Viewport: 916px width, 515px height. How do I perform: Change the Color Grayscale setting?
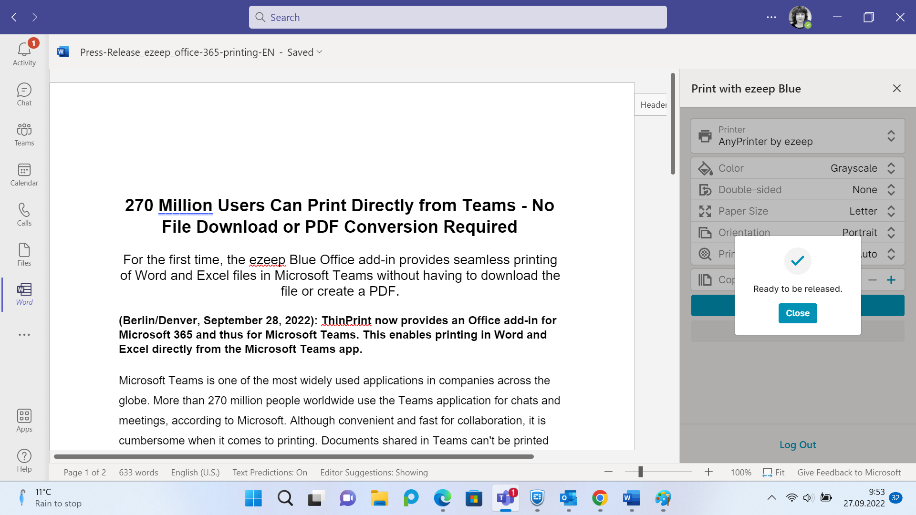pos(798,168)
